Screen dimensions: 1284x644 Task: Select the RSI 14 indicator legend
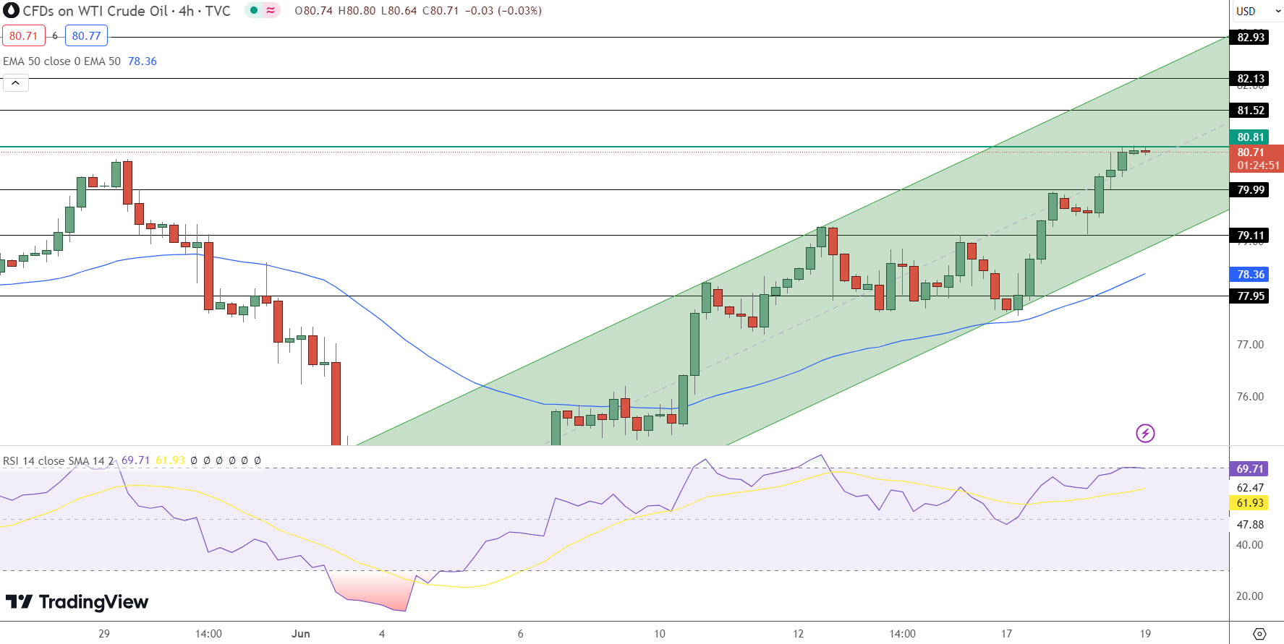point(58,460)
